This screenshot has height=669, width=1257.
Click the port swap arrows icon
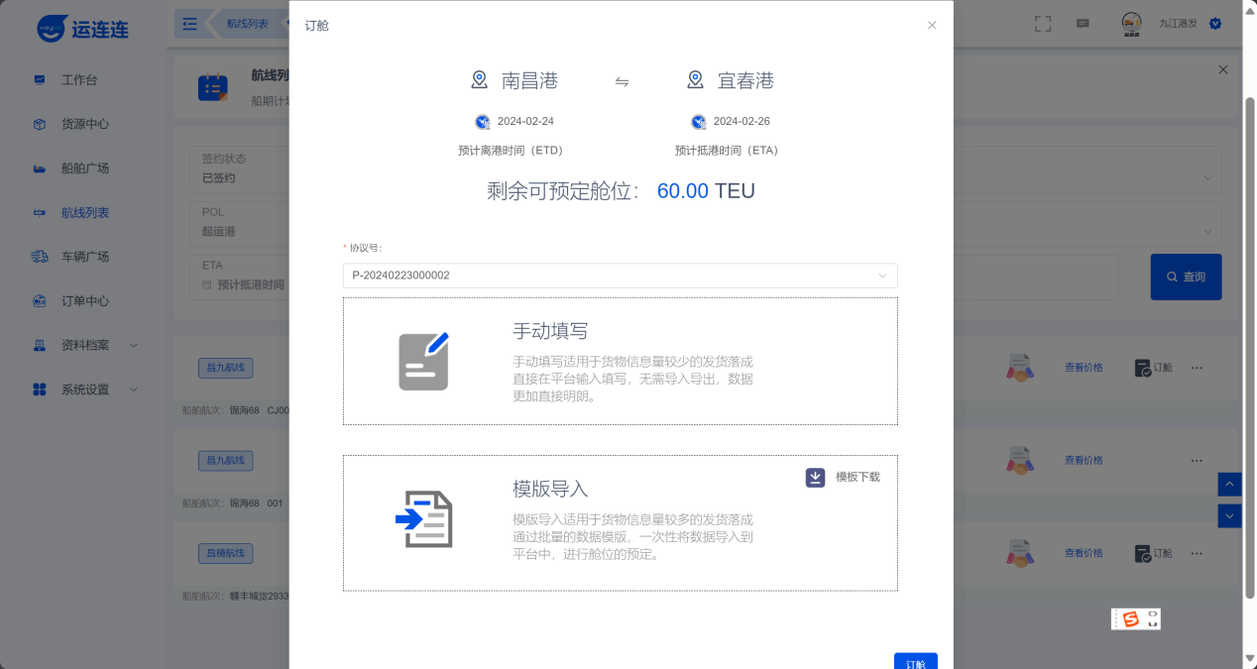pos(622,81)
